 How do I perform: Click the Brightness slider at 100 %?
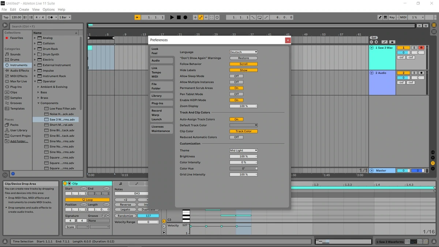pos(244,156)
